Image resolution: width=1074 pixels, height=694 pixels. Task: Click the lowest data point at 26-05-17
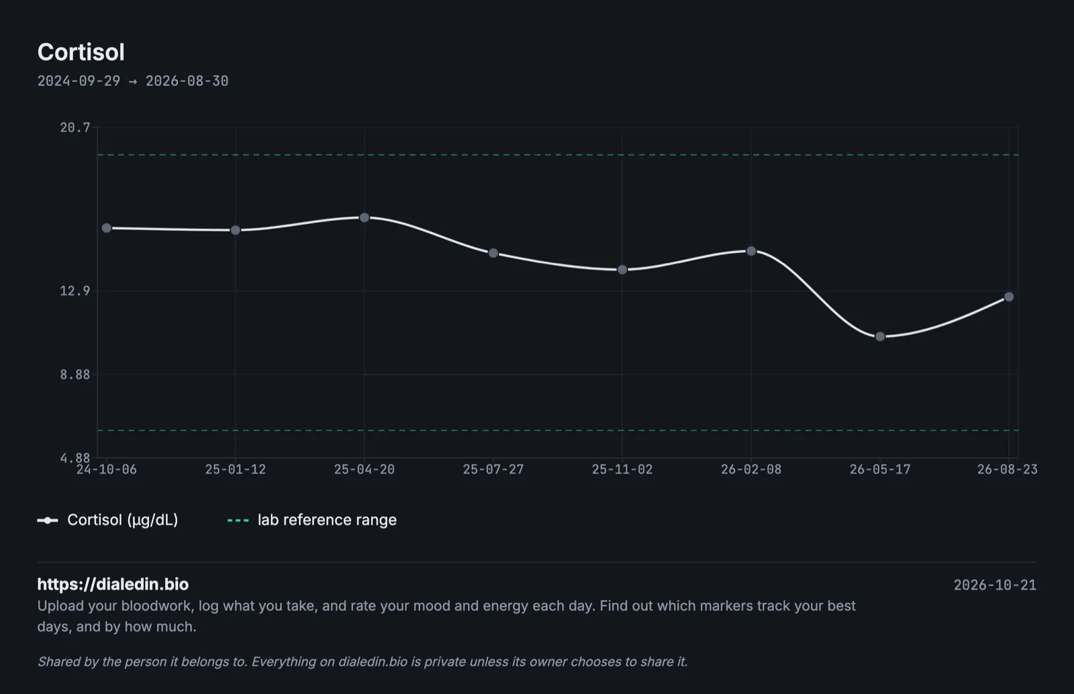[880, 336]
